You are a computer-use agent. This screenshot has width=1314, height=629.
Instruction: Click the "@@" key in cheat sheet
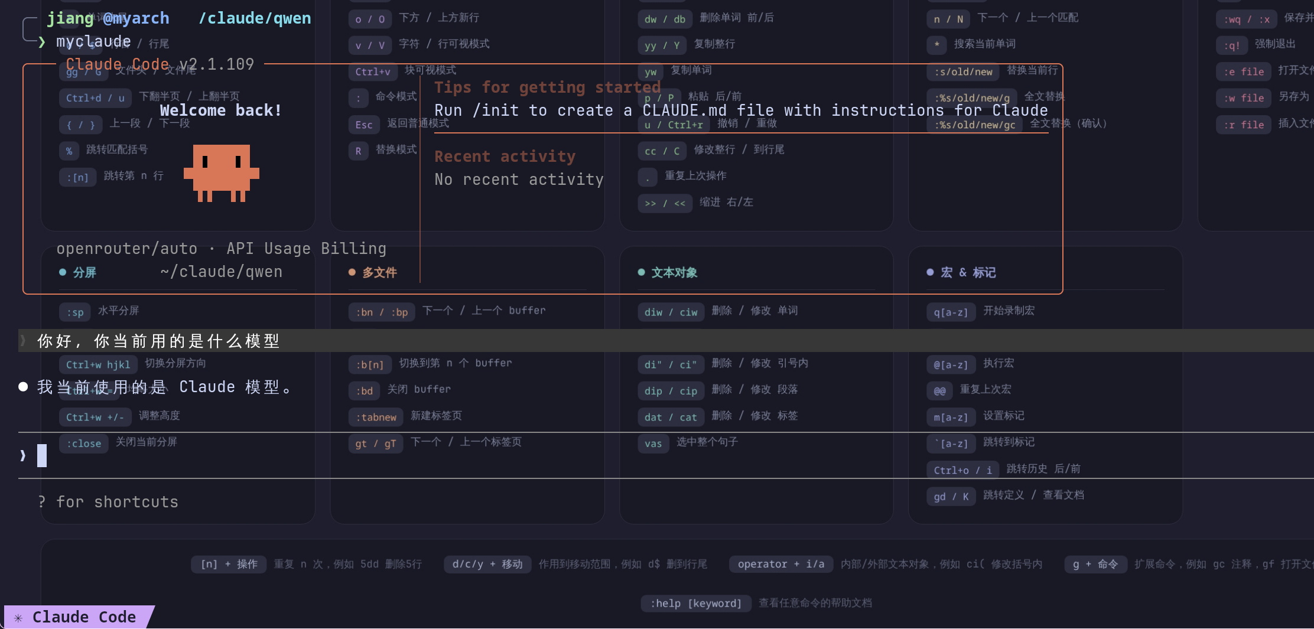coord(940,390)
